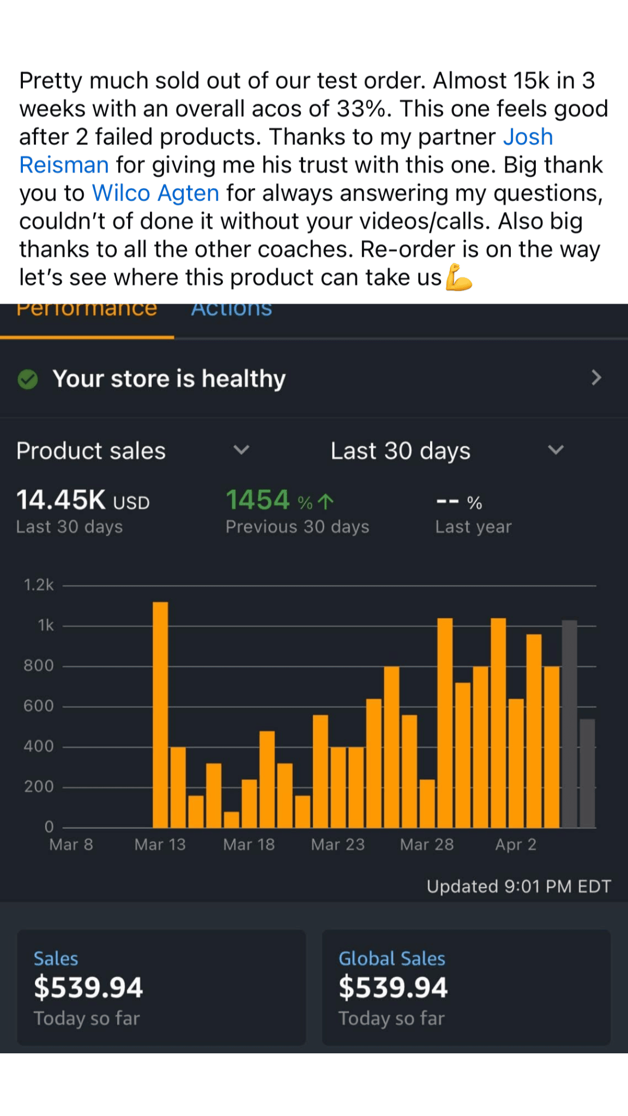Click the Updated 9:01 PM EDT timestamp
Screen dimensions: 628x1116
(x=518, y=887)
